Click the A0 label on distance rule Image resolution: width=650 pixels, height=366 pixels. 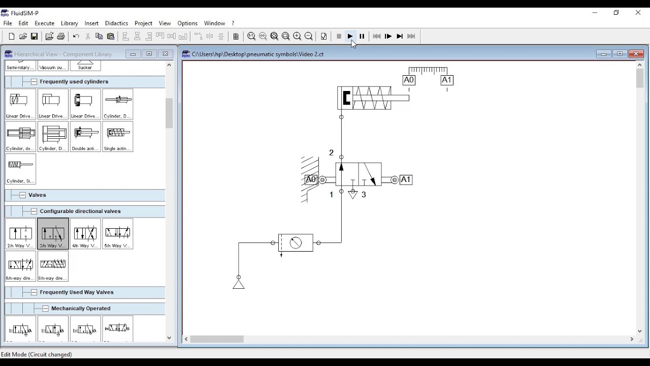click(x=409, y=80)
